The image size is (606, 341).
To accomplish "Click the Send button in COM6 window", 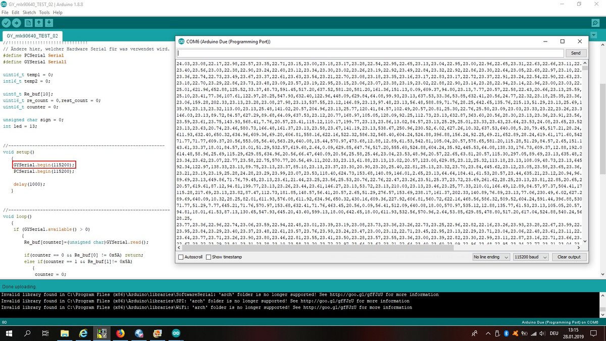I will click(x=576, y=53).
